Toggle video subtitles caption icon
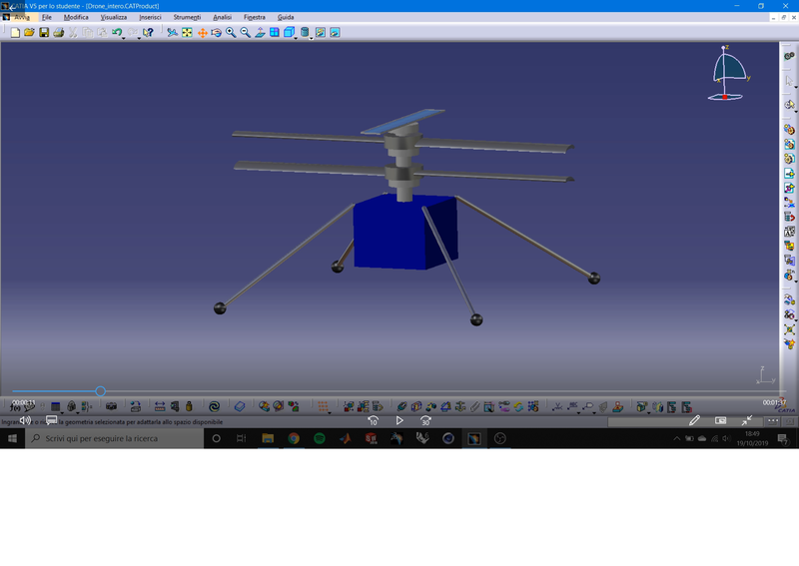Image resolution: width=799 pixels, height=566 pixels. [x=52, y=420]
